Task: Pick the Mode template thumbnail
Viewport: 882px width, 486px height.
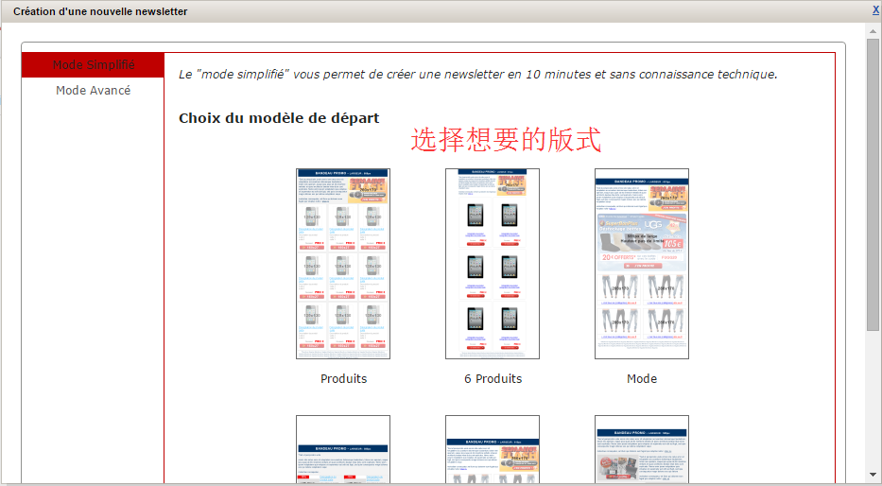Action: pyautogui.click(x=642, y=264)
